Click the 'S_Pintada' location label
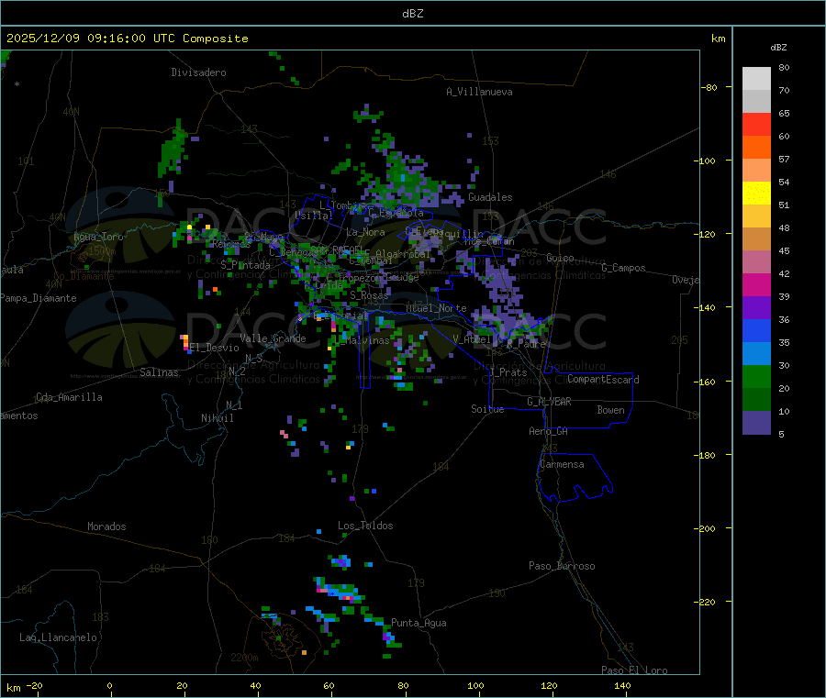The image size is (826, 698). click(245, 265)
